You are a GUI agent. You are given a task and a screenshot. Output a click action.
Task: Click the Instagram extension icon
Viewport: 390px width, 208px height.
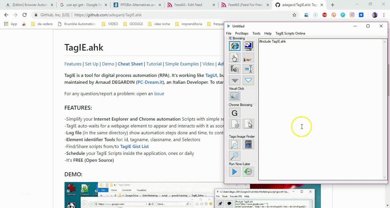click(x=352, y=15)
